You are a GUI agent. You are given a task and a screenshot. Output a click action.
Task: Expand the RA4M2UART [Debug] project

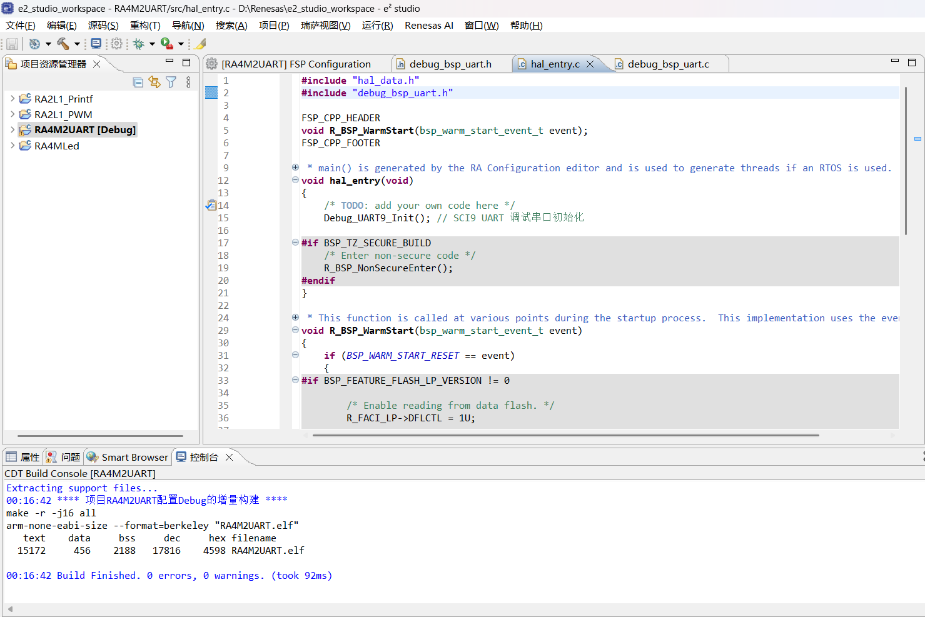coord(13,129)
